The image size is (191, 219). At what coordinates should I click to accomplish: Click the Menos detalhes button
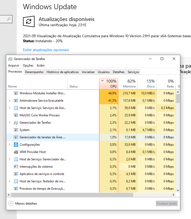[x=23, y=204]
